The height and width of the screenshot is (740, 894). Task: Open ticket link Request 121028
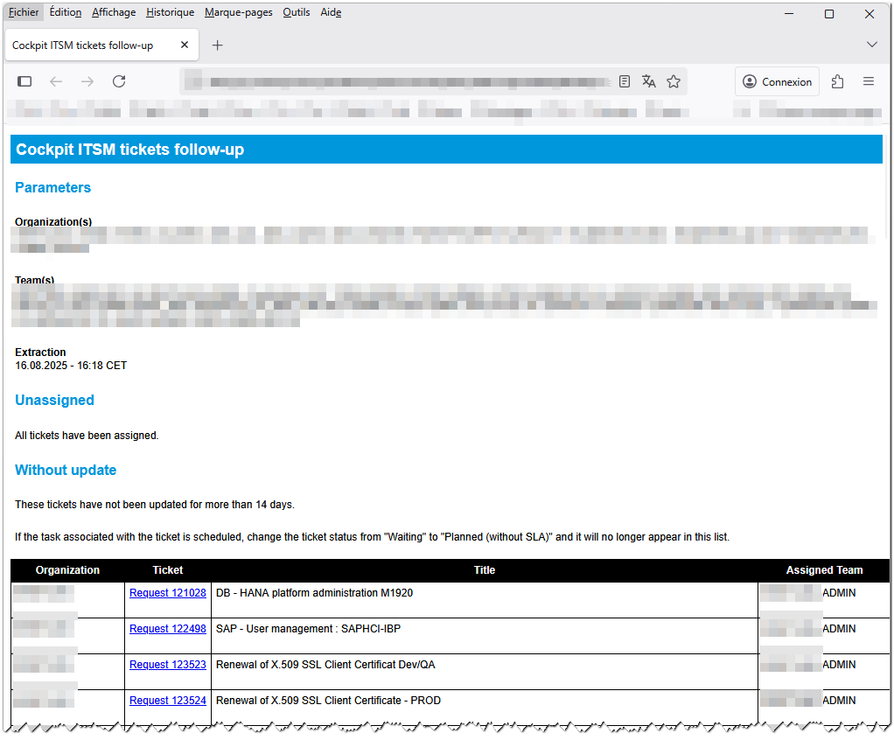pos(167,593)
